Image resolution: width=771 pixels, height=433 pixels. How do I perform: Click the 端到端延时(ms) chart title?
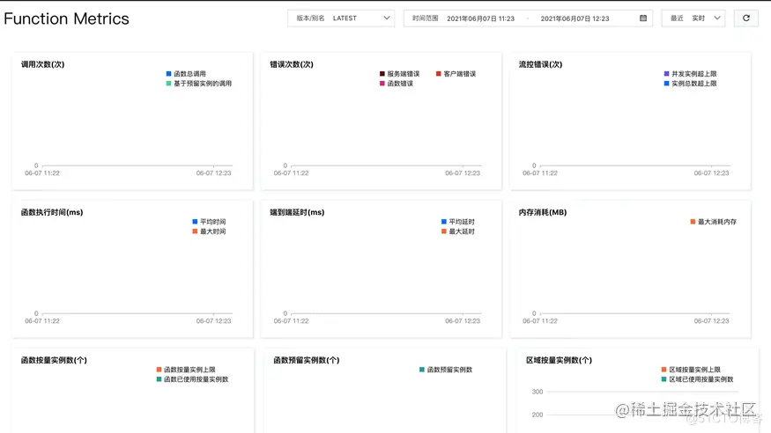click(297, 212)
